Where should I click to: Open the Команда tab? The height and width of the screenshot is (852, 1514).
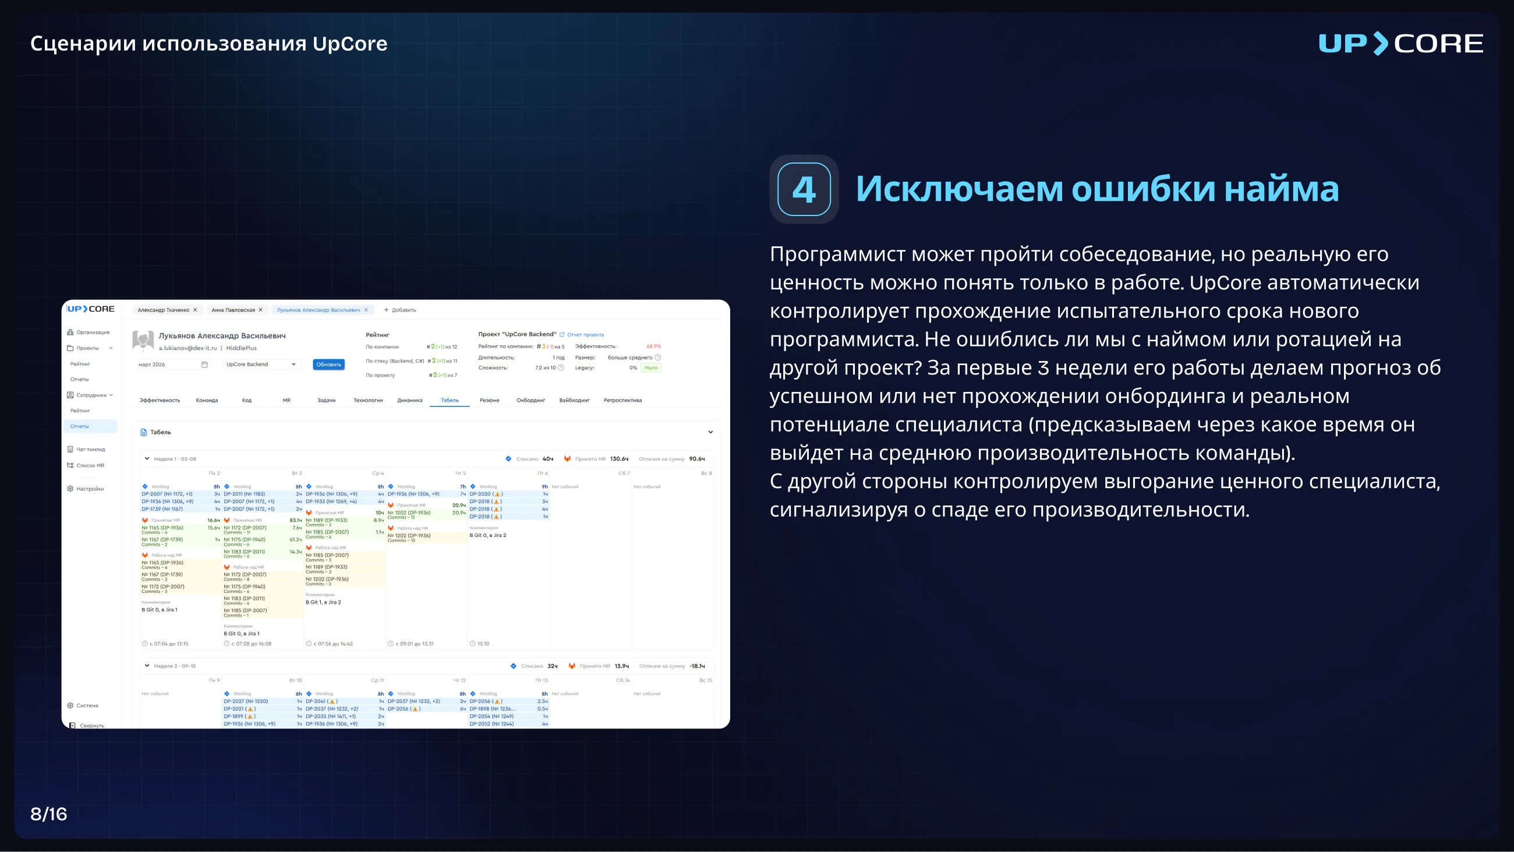point(207,401)
